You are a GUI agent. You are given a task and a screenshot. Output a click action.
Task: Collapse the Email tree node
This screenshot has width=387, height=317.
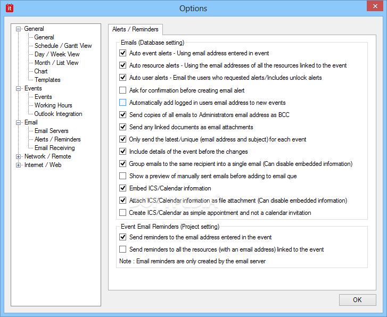point(18,123)
